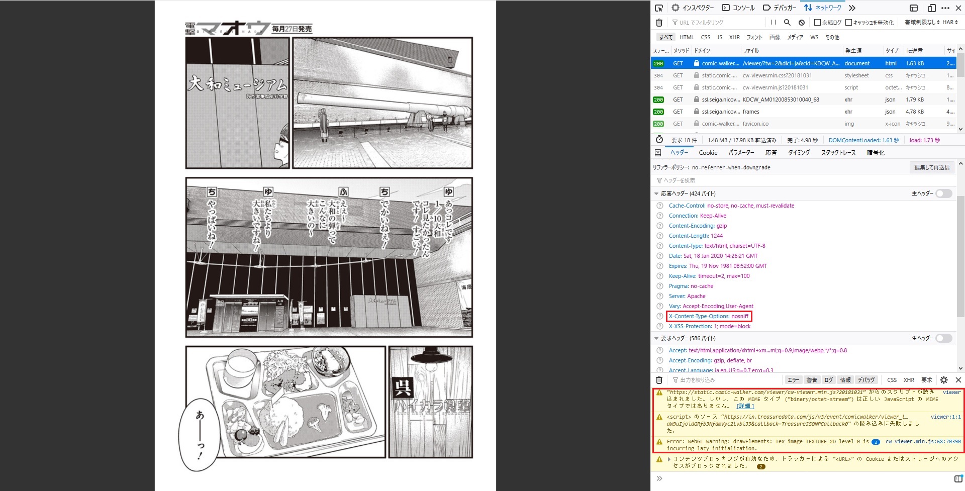Toggle the デバッグ console filter
This screenshot has width=965, height=491.
(866, 380)
